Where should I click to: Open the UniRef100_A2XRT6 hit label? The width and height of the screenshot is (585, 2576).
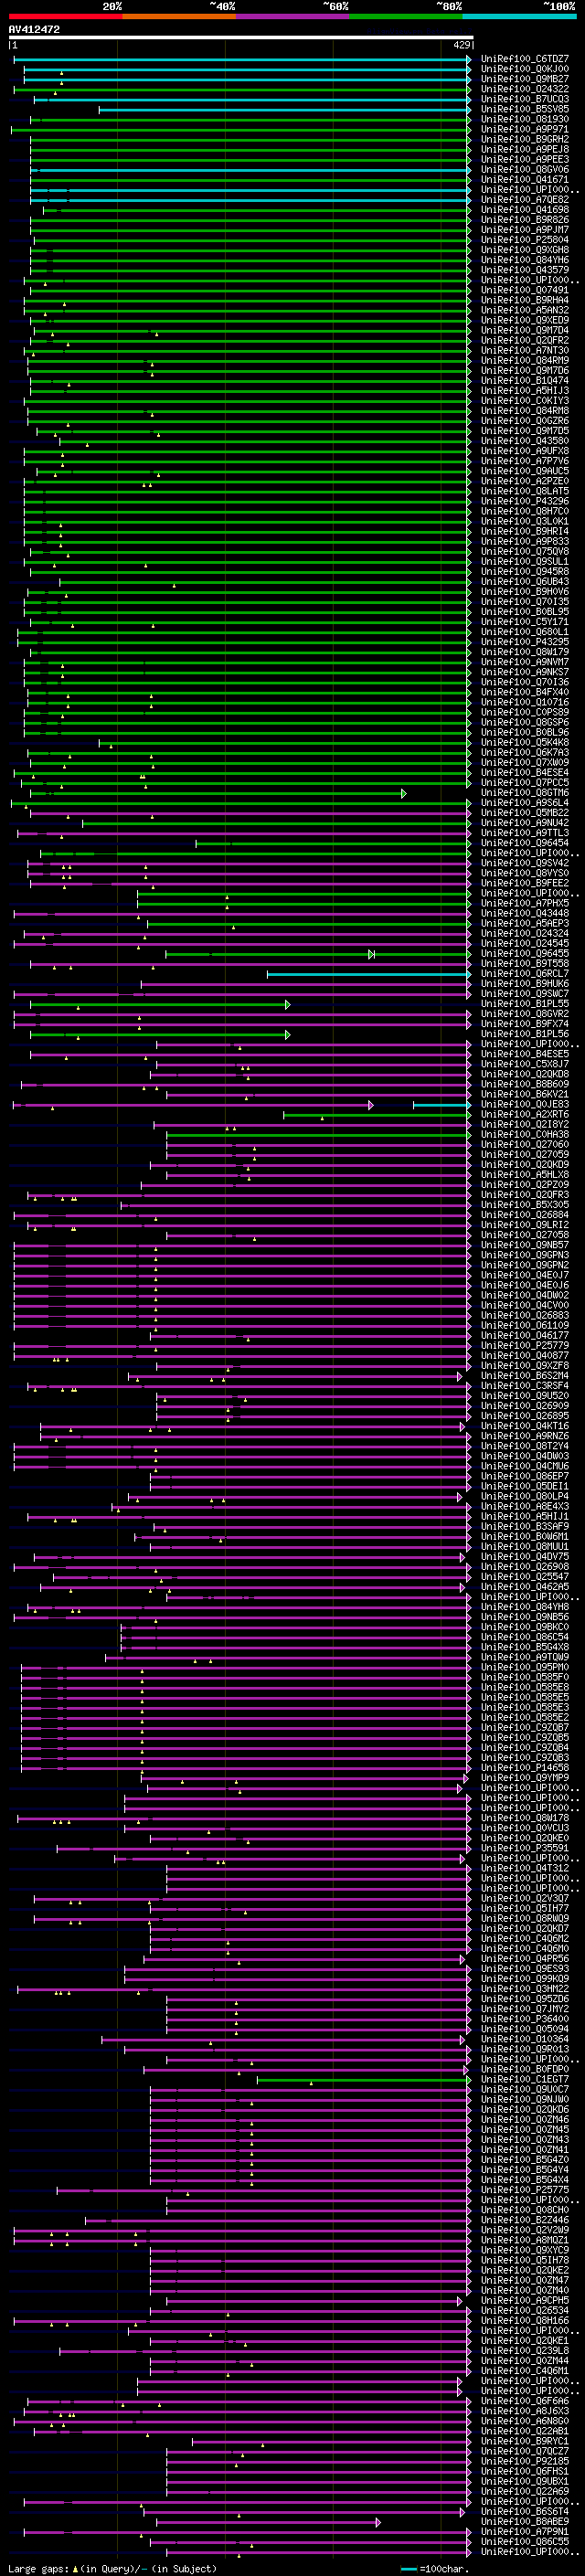pyautogui.click(x=525, y=1115)
